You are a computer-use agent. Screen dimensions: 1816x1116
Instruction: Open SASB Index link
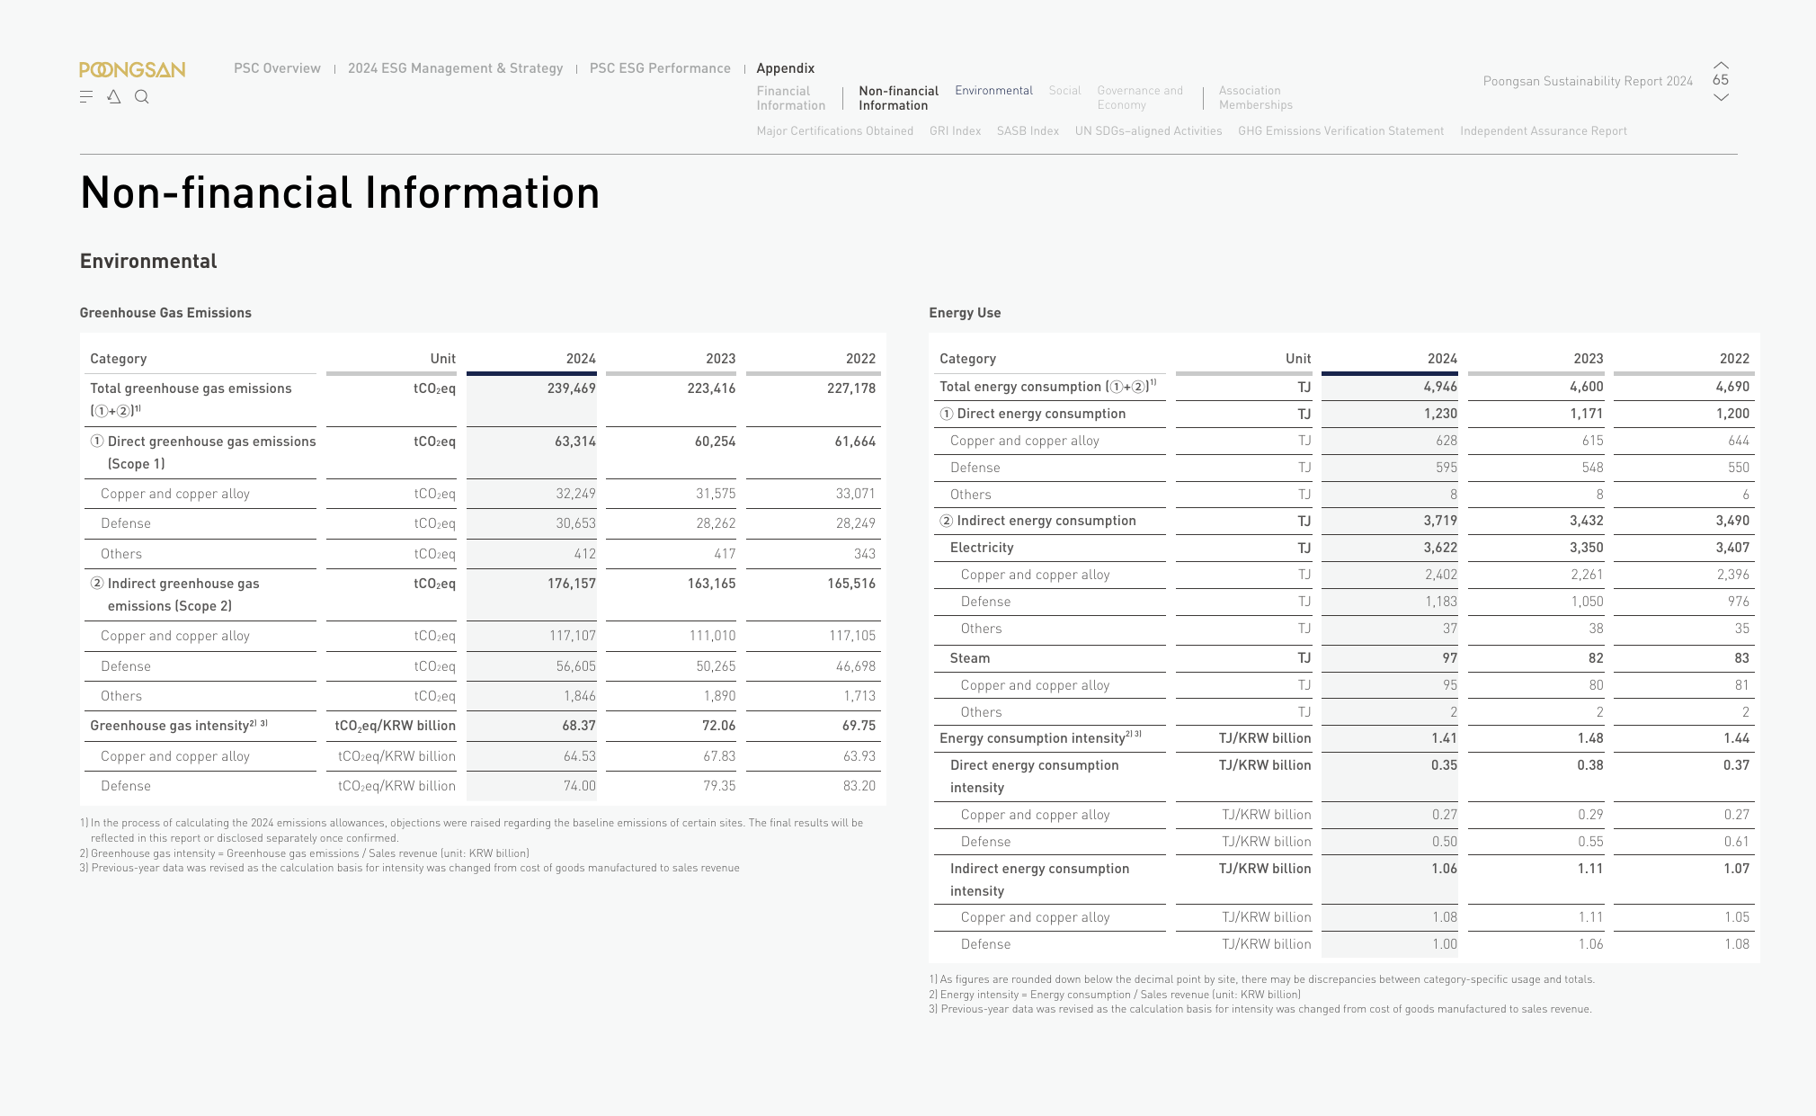[1028, 131]
